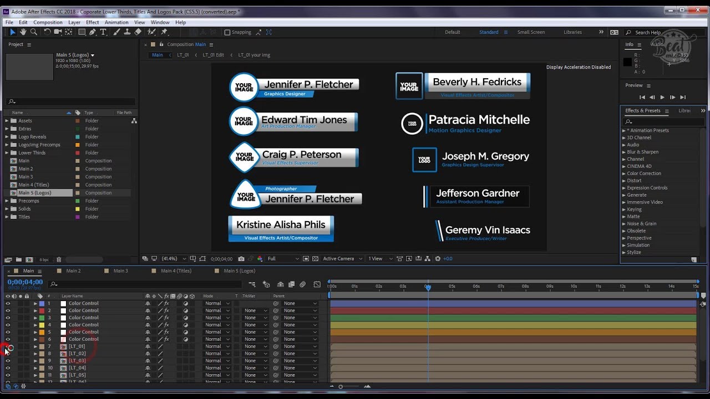Select the Eraser tool
The image size is (710, 399).
click(x=138, y=32)
